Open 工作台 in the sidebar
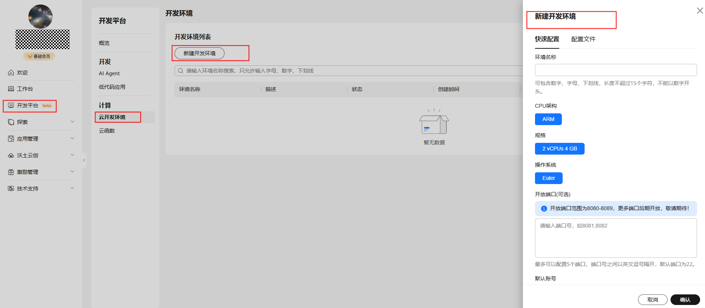The image size is (705, 308). coord(25,89)
